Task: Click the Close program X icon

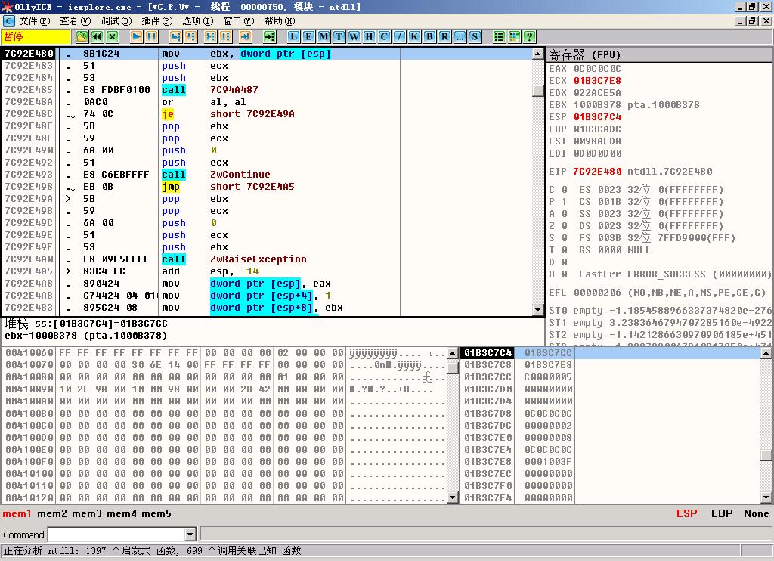Action: click(113, 36)
